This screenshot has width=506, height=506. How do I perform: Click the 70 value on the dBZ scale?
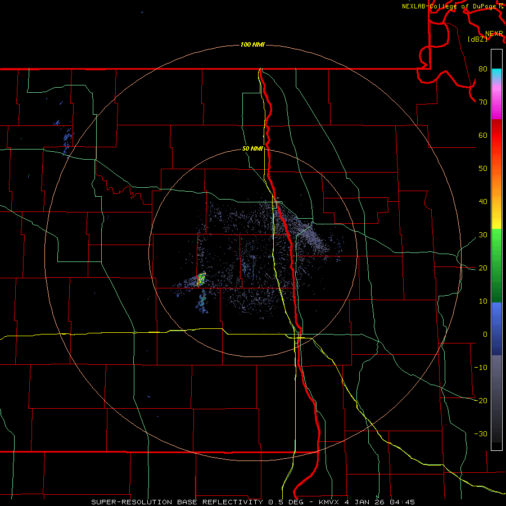coord(483,102)
